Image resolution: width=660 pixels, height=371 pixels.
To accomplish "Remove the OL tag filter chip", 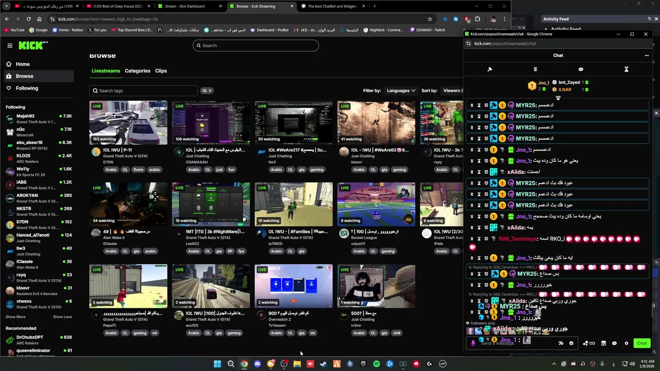I will (x=210, y=91).
